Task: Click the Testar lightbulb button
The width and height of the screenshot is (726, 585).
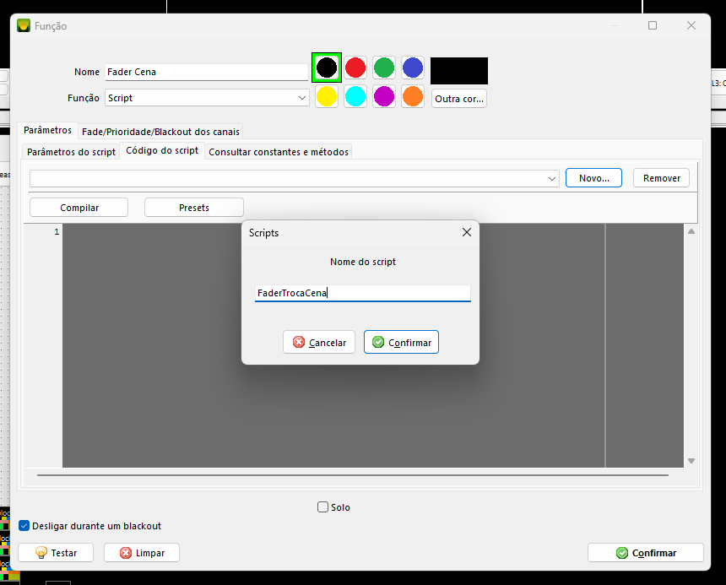Action: 56,553
